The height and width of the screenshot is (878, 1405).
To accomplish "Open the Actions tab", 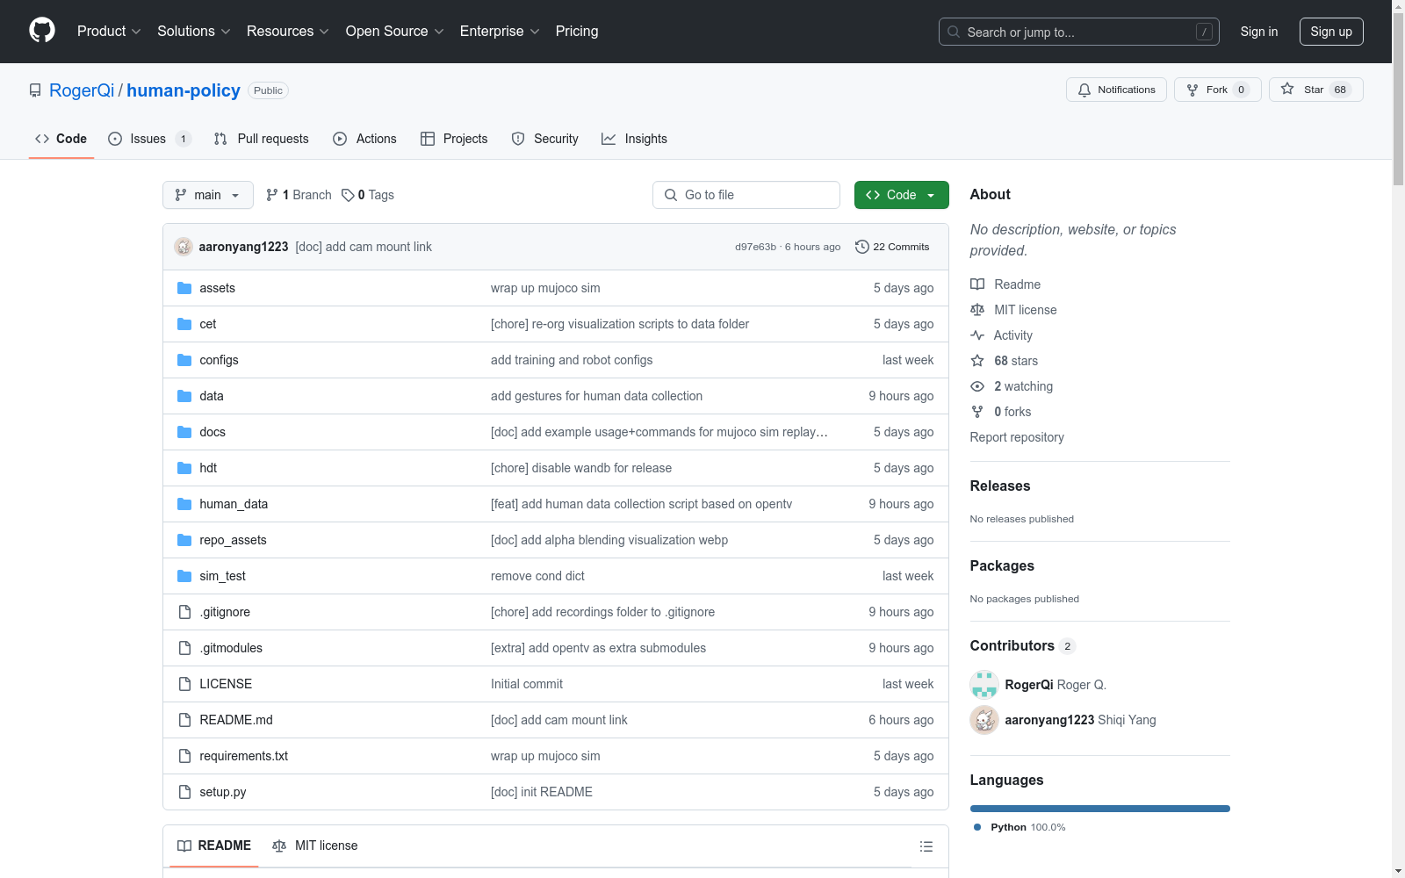I will click(x=364, y=139).
